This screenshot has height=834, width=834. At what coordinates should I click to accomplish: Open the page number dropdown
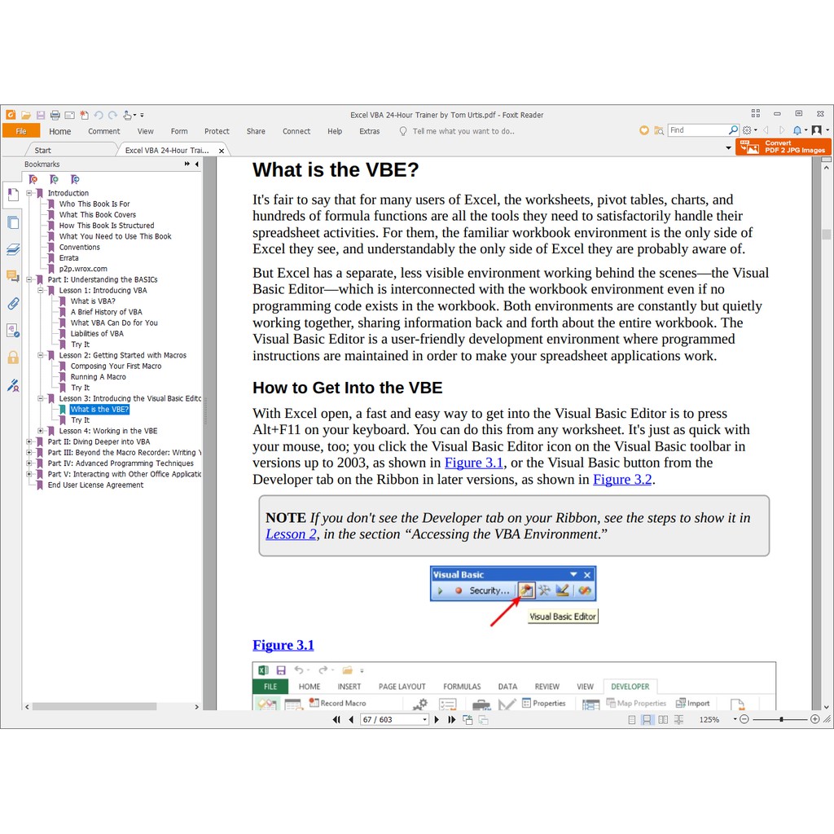pyautogui.click(x=424, y=720)
